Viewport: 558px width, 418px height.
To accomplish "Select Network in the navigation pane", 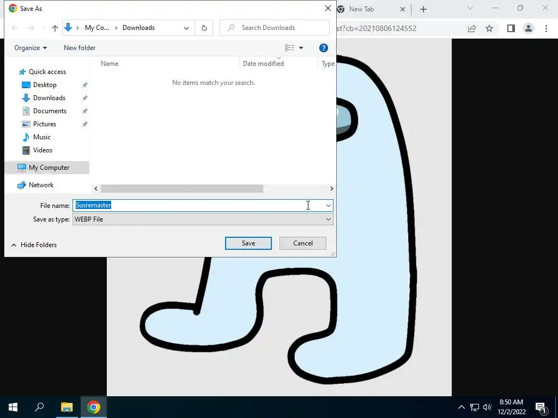I will coord(41,185).
